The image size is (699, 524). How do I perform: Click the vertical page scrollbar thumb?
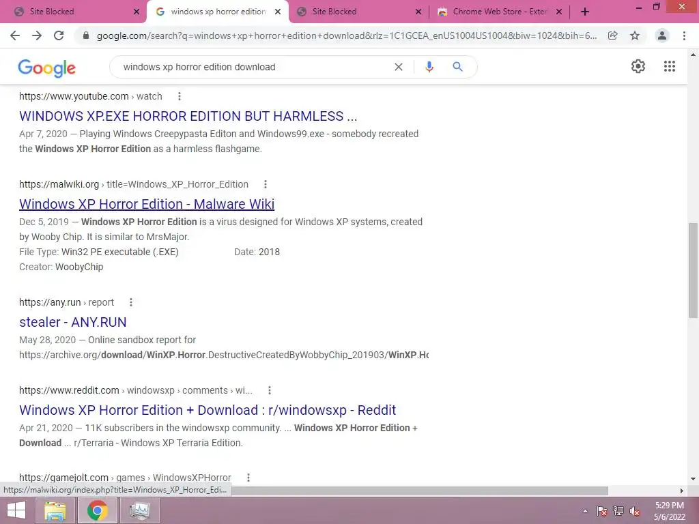pyautogui.click(x=693, y=270)
